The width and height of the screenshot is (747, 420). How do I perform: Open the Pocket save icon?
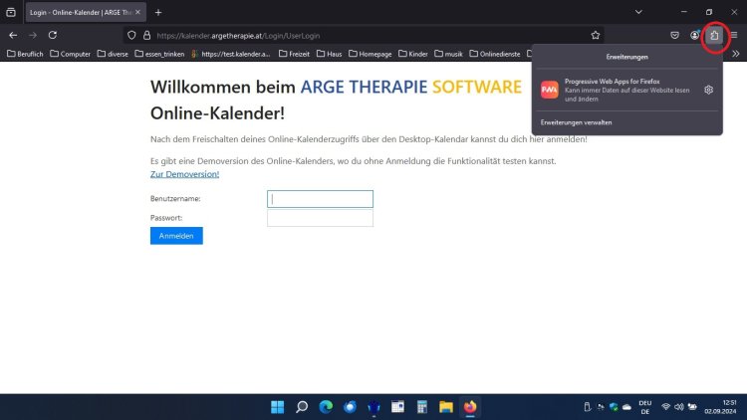674,35
